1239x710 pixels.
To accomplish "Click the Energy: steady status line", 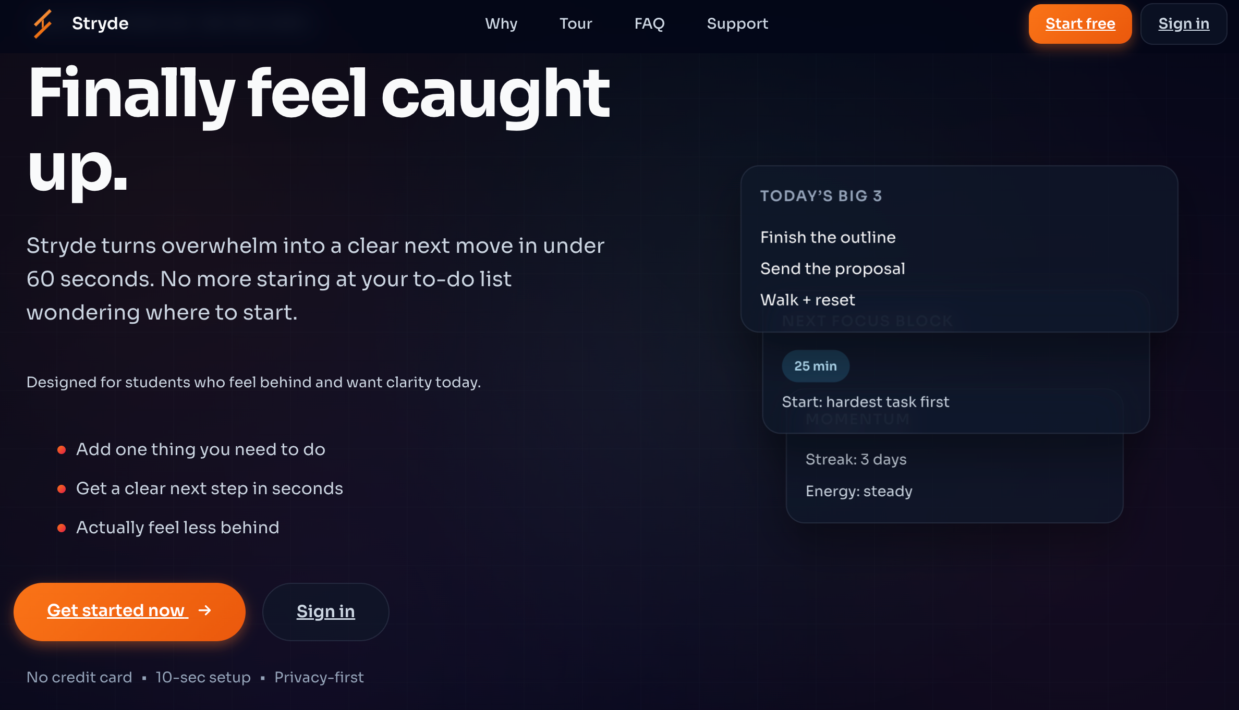I will point(859,492).
